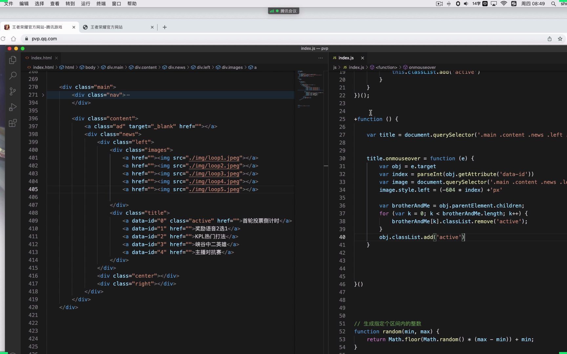Bookmark the page with the star icon
The height and width of the screenshot is (354, 567).
pos(560,39)
